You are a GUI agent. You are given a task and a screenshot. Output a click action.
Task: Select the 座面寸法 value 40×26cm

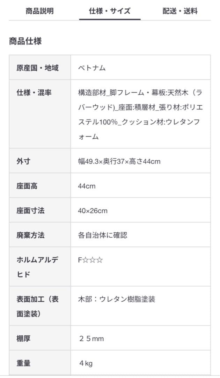click(x=90, y=210)
